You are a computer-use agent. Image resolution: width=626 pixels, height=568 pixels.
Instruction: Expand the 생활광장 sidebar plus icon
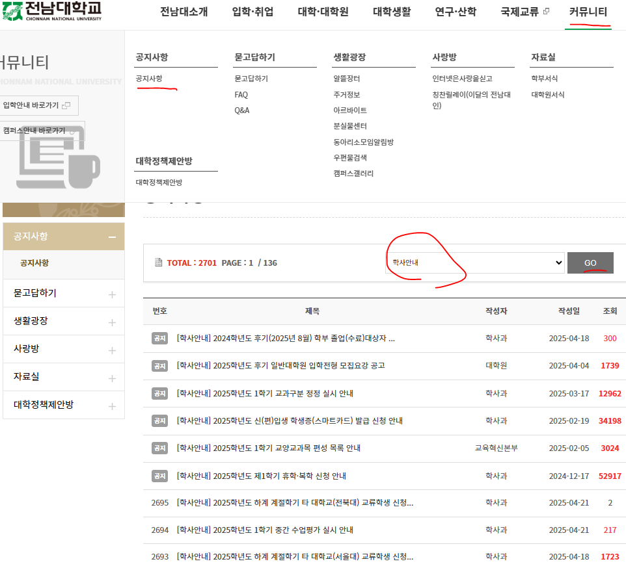112,322
